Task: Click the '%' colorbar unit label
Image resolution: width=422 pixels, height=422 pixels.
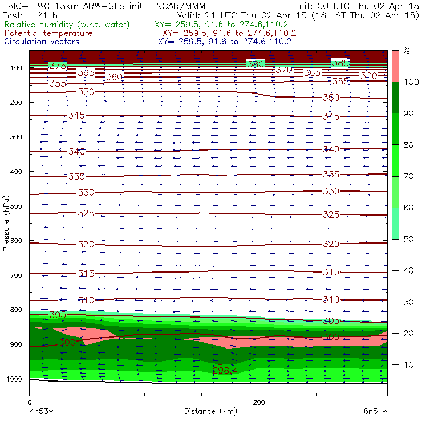Action: click(407, 51)
